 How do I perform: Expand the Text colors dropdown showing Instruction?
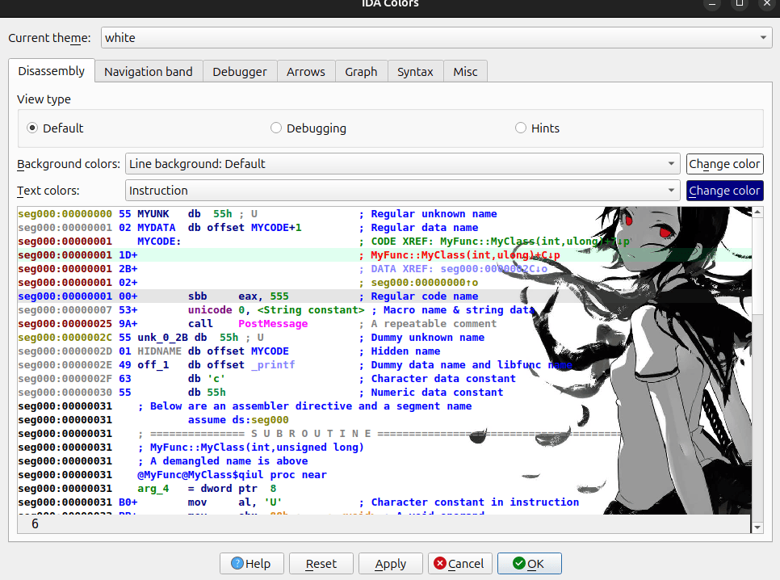[x=670, y=191]
